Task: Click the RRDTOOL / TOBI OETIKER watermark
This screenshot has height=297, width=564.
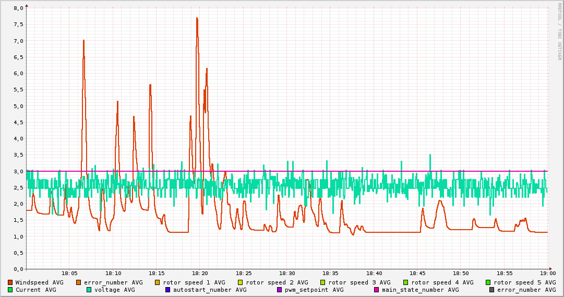Action: pos(559,31)
